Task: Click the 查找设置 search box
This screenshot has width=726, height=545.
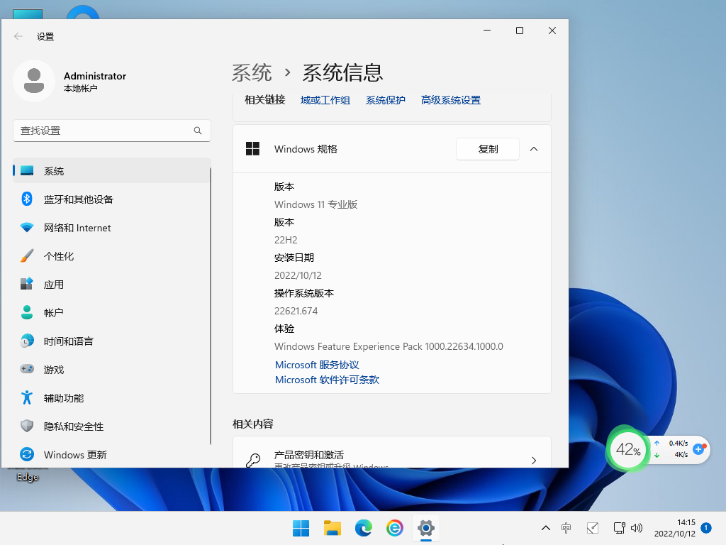Action: coord(111,131)
